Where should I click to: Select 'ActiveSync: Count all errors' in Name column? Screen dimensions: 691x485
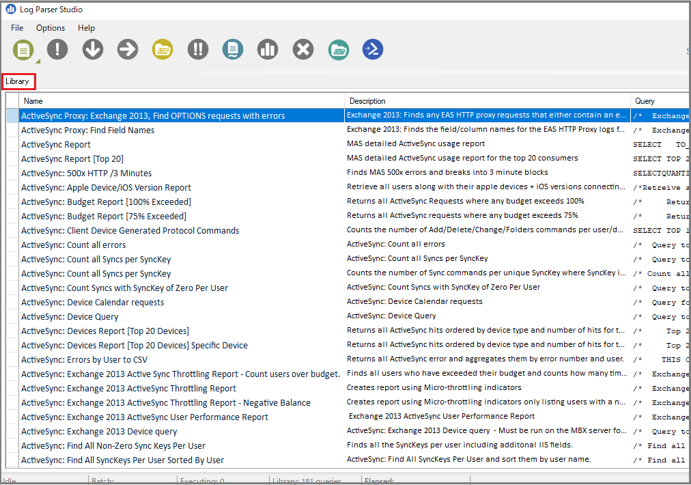[74, 245]
